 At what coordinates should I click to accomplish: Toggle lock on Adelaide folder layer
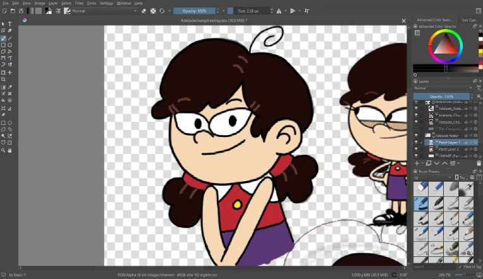point(466,135)
